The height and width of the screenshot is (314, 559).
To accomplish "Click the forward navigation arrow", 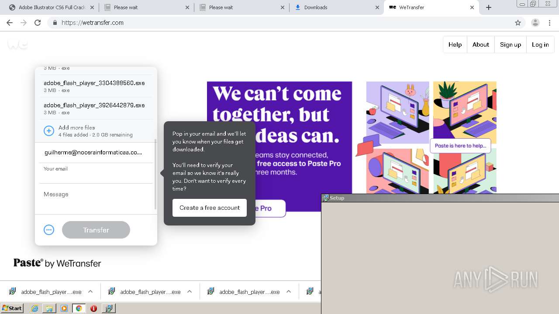I will (24, 23).
